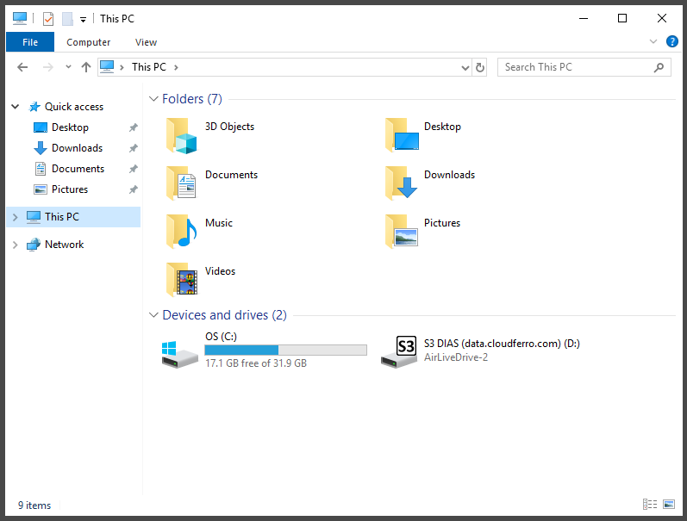Screen dimensions: 687x521
Task: Open the address bar history dropdown
Action: pyautogui.click(x=465, y=67)
